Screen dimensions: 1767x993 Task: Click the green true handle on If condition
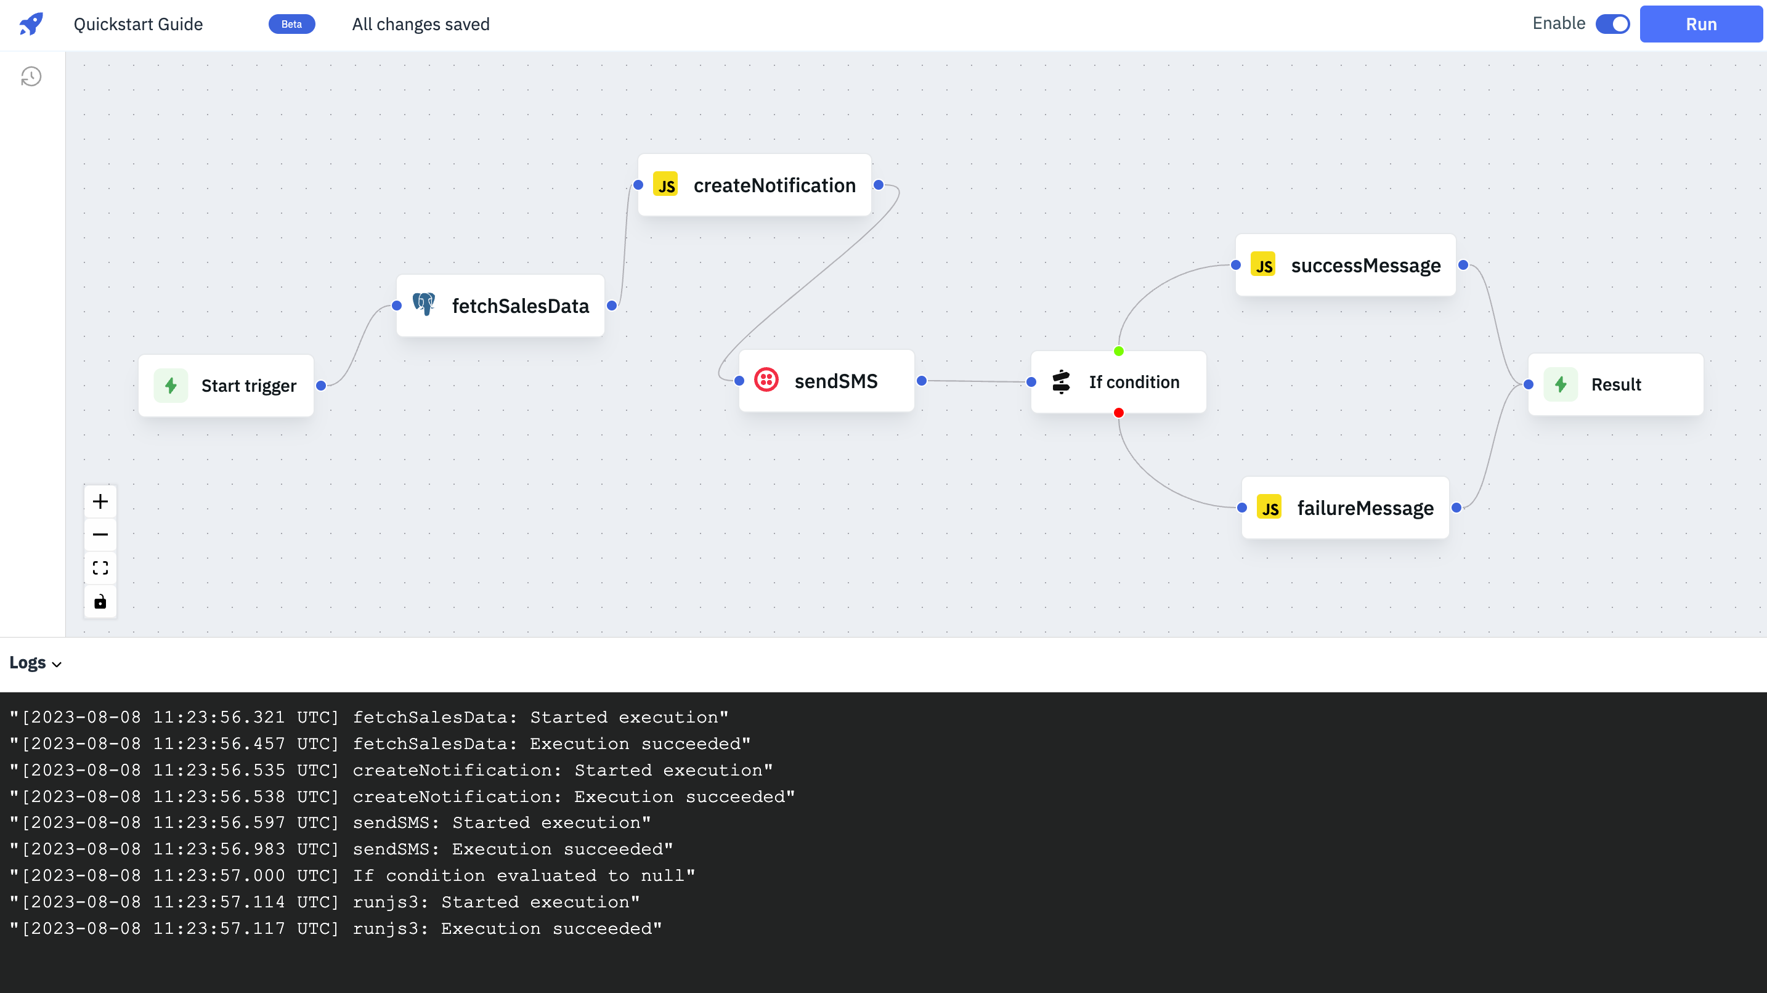point(1119,351)
